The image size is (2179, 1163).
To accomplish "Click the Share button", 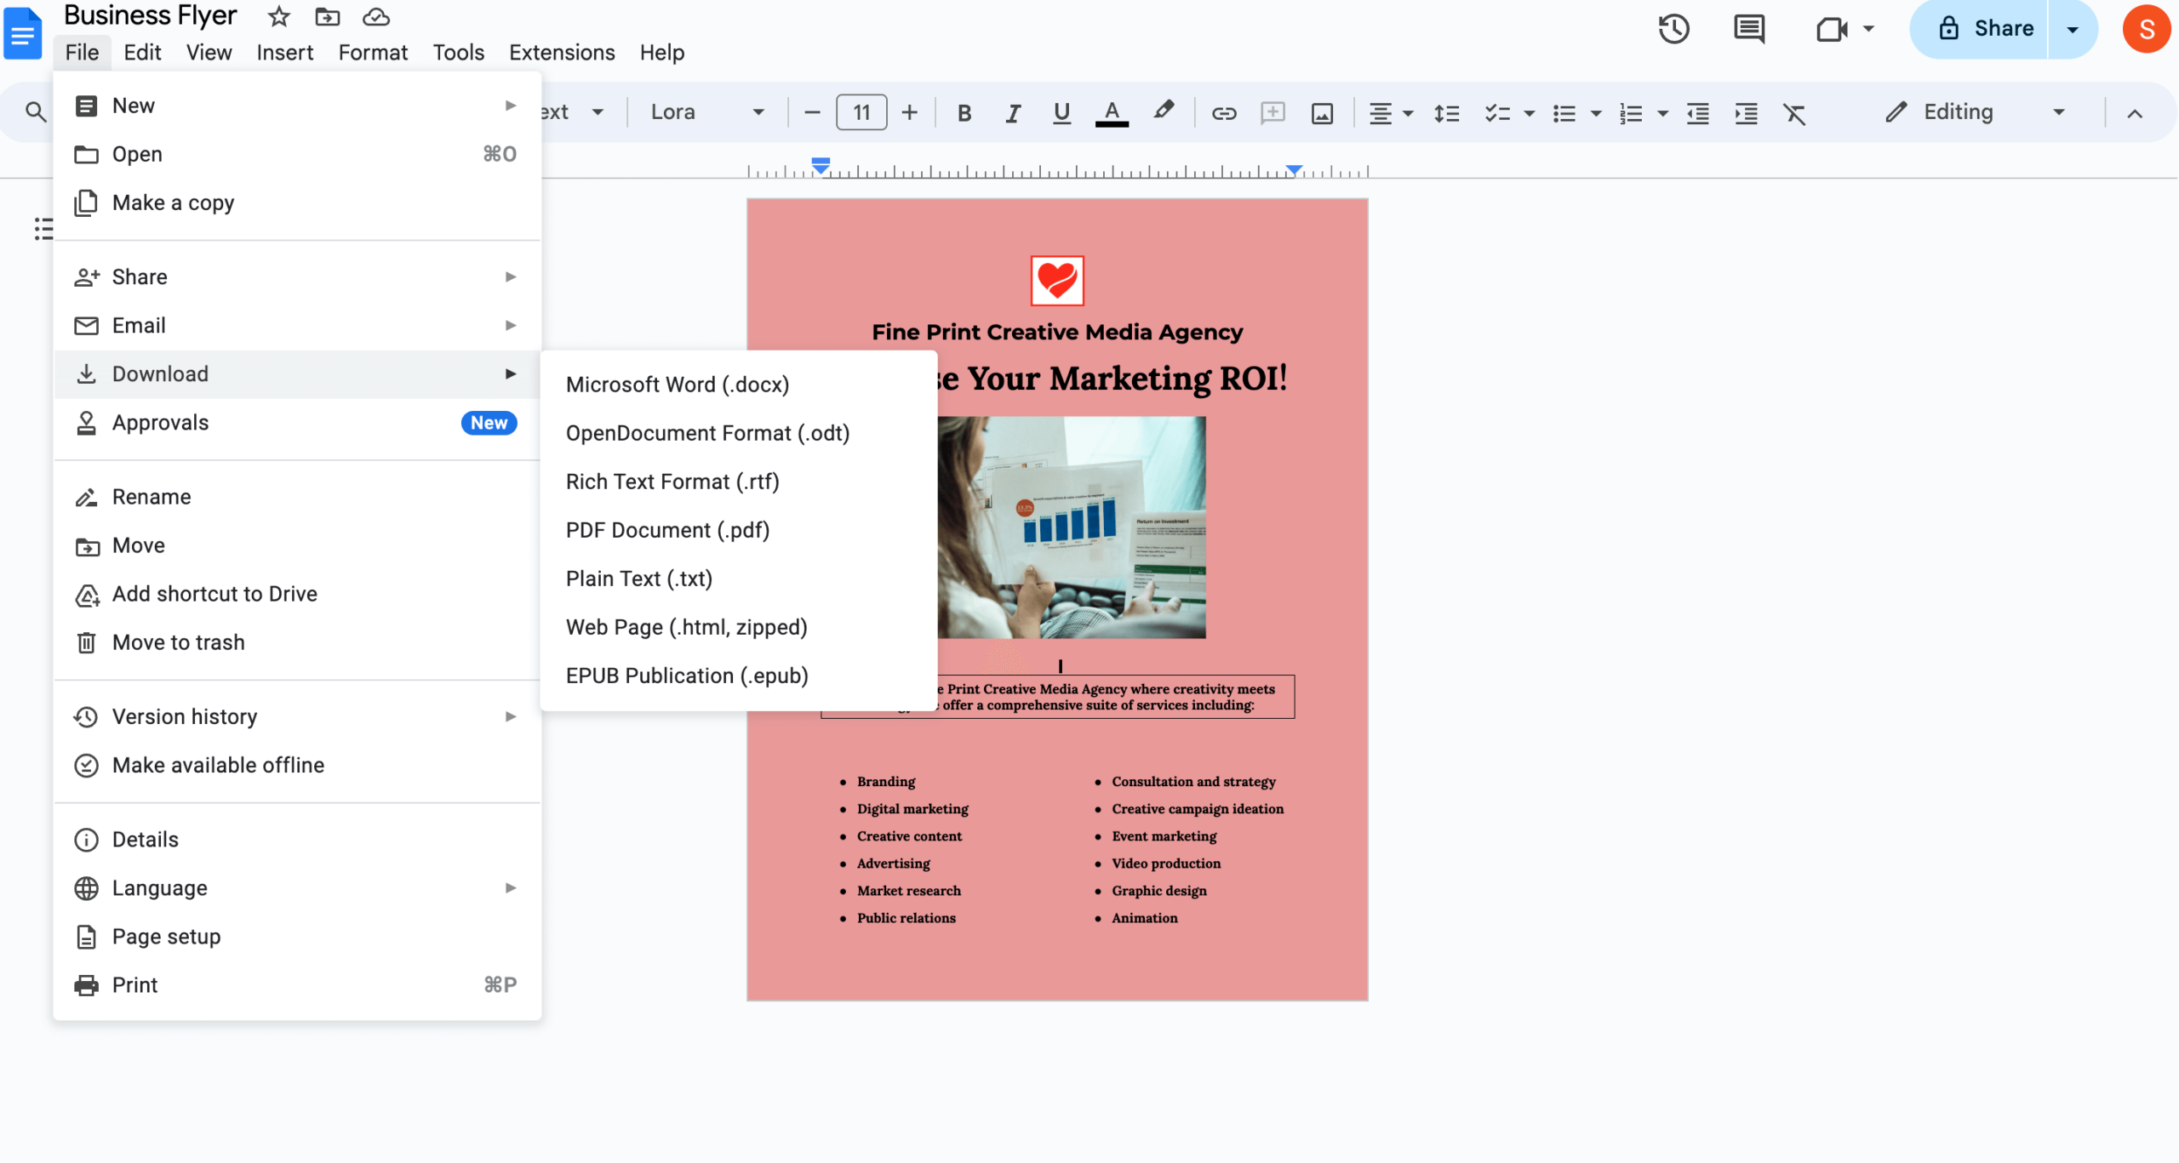I will 2000,28.
